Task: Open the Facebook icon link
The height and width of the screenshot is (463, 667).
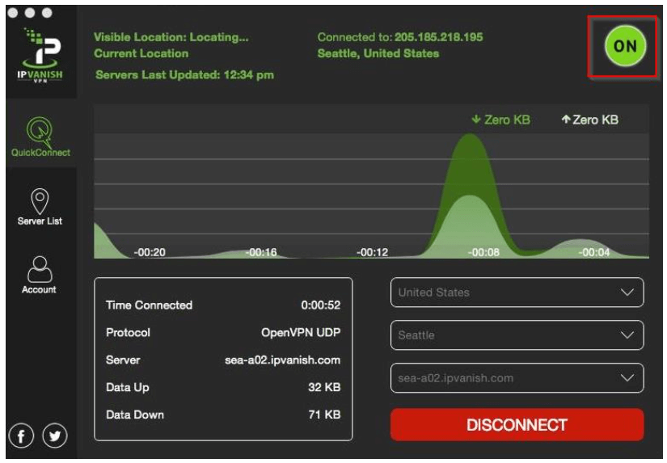Action: (21, 436)
